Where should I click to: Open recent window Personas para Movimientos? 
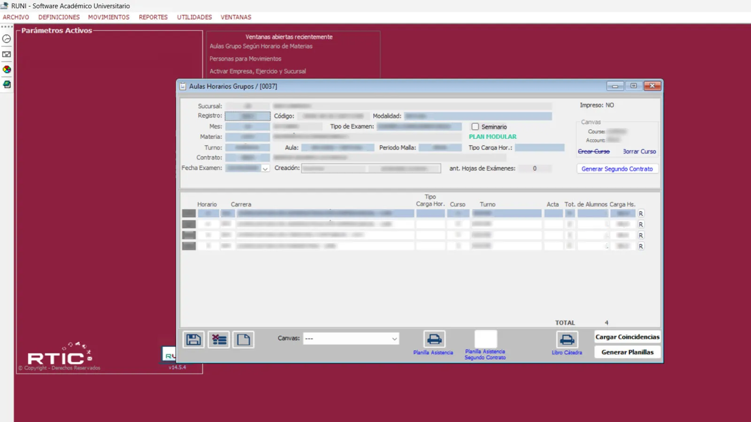[245, 59]
